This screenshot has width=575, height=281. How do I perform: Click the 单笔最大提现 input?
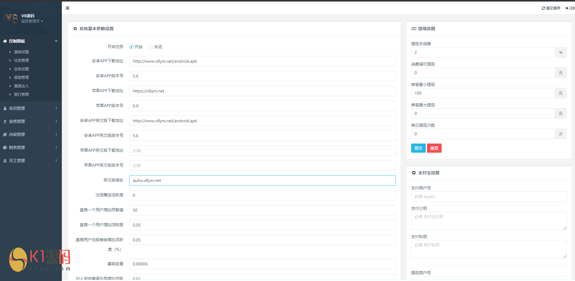[x=483, y=113]
